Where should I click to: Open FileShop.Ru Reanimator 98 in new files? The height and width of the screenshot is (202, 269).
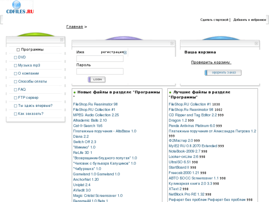95,104
